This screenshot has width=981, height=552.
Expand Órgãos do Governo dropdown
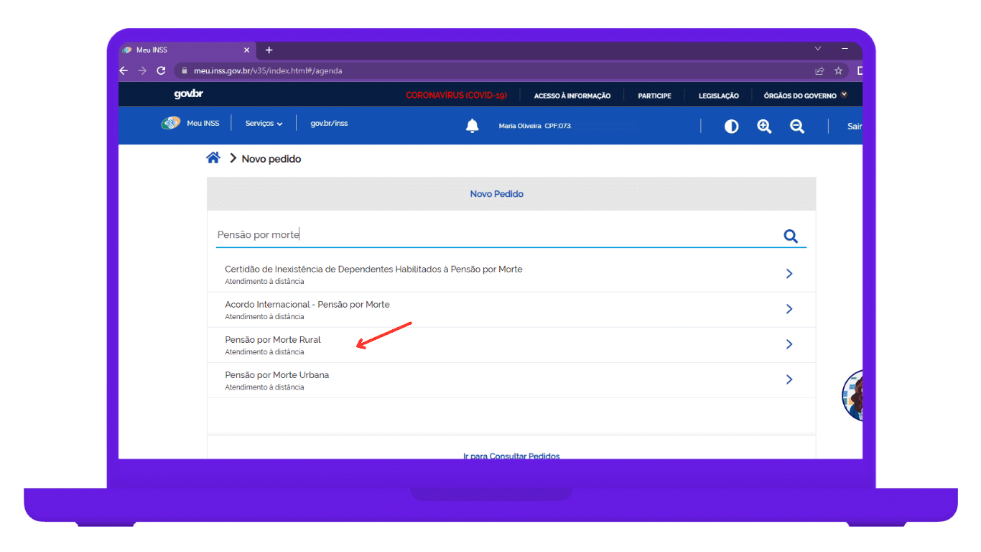tap(805, 96)
